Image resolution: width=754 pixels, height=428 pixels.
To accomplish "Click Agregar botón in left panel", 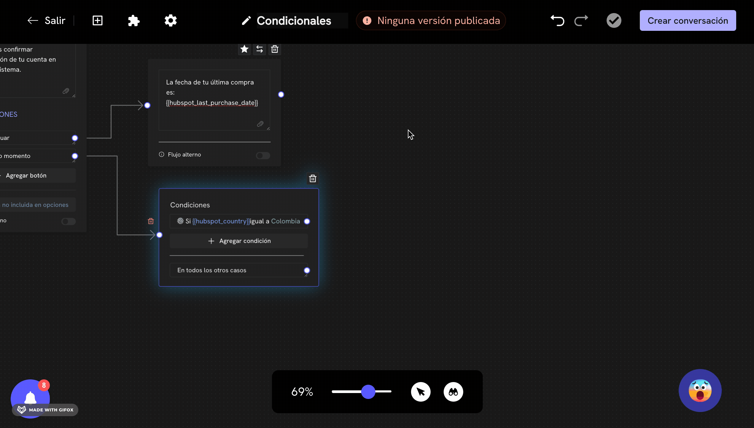I will [26, 175].
